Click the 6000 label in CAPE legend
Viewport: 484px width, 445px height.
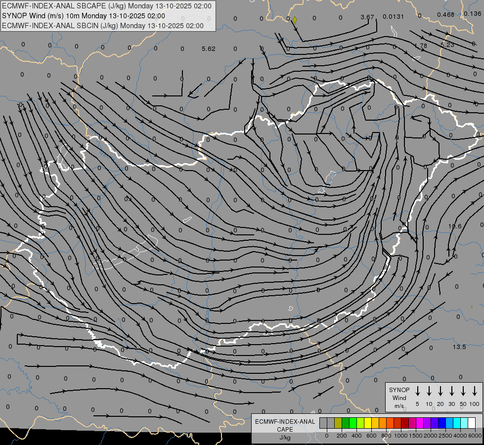pos(475,436)
